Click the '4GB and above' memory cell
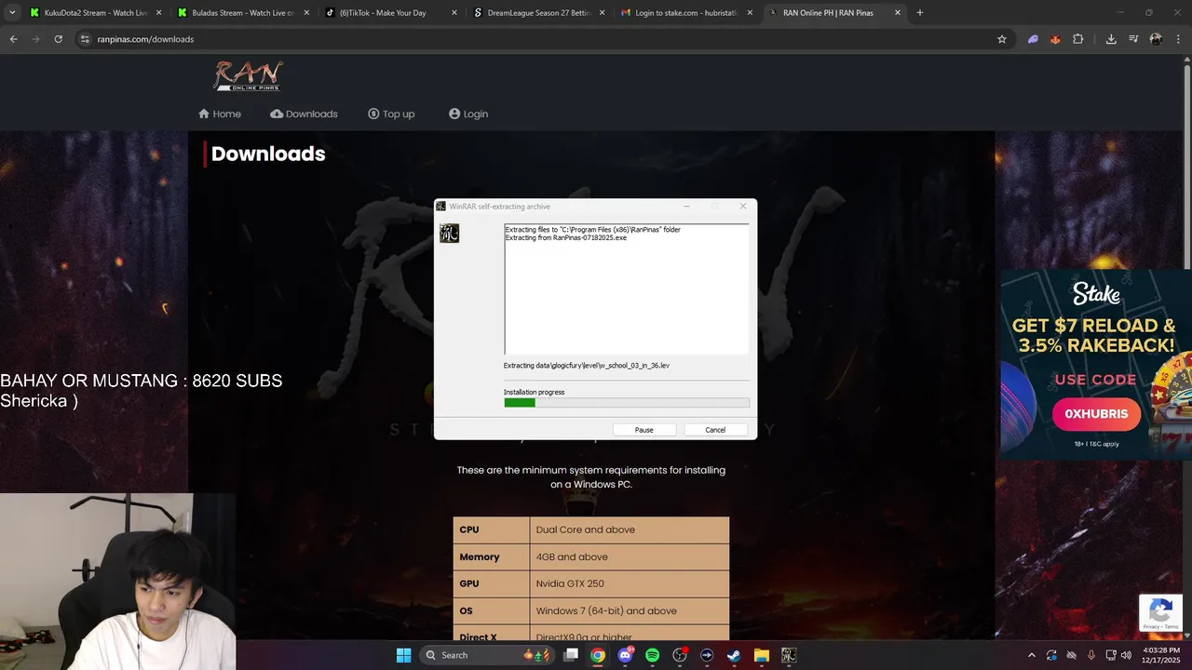Viewport: 1192px width, 670px height. coord(630,556)
